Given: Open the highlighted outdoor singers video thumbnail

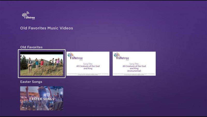Looking at the screenshot, I should pos(42,64).
